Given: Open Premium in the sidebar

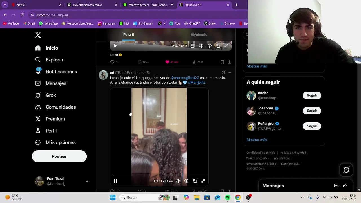Looking at the screenshot, I should click(x=50, y=119).
